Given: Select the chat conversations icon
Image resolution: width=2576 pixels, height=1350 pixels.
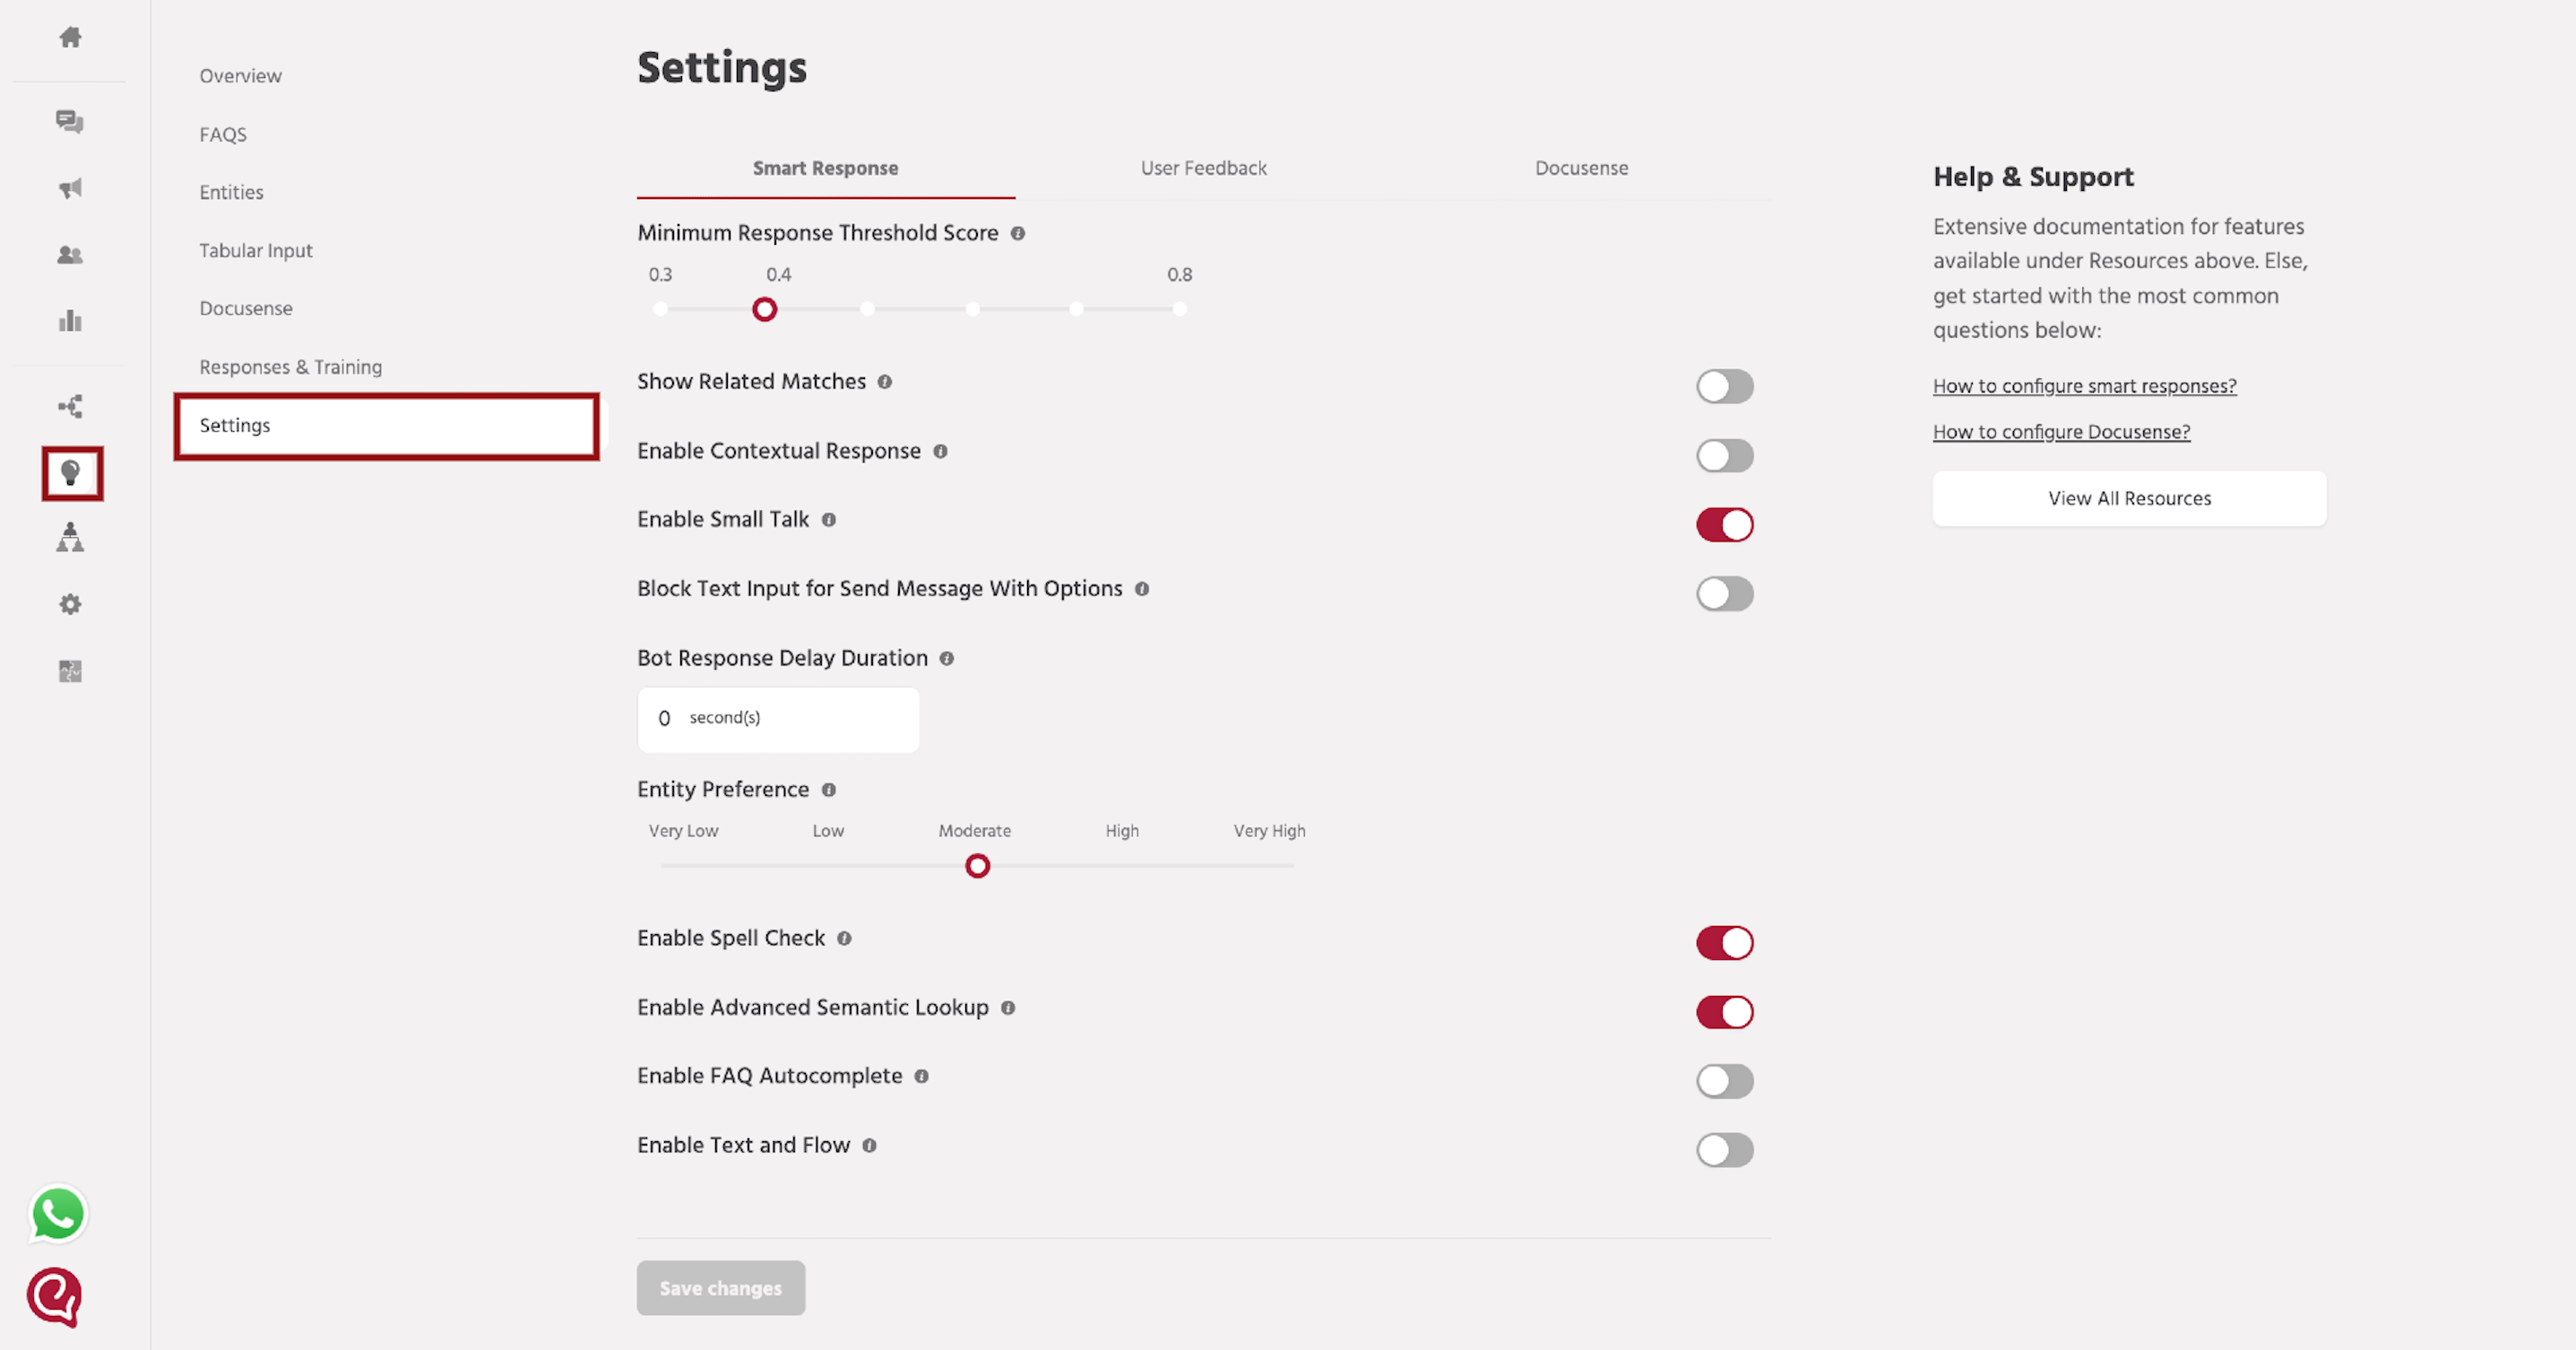Looking at the screenshot, I should (70, 122).
